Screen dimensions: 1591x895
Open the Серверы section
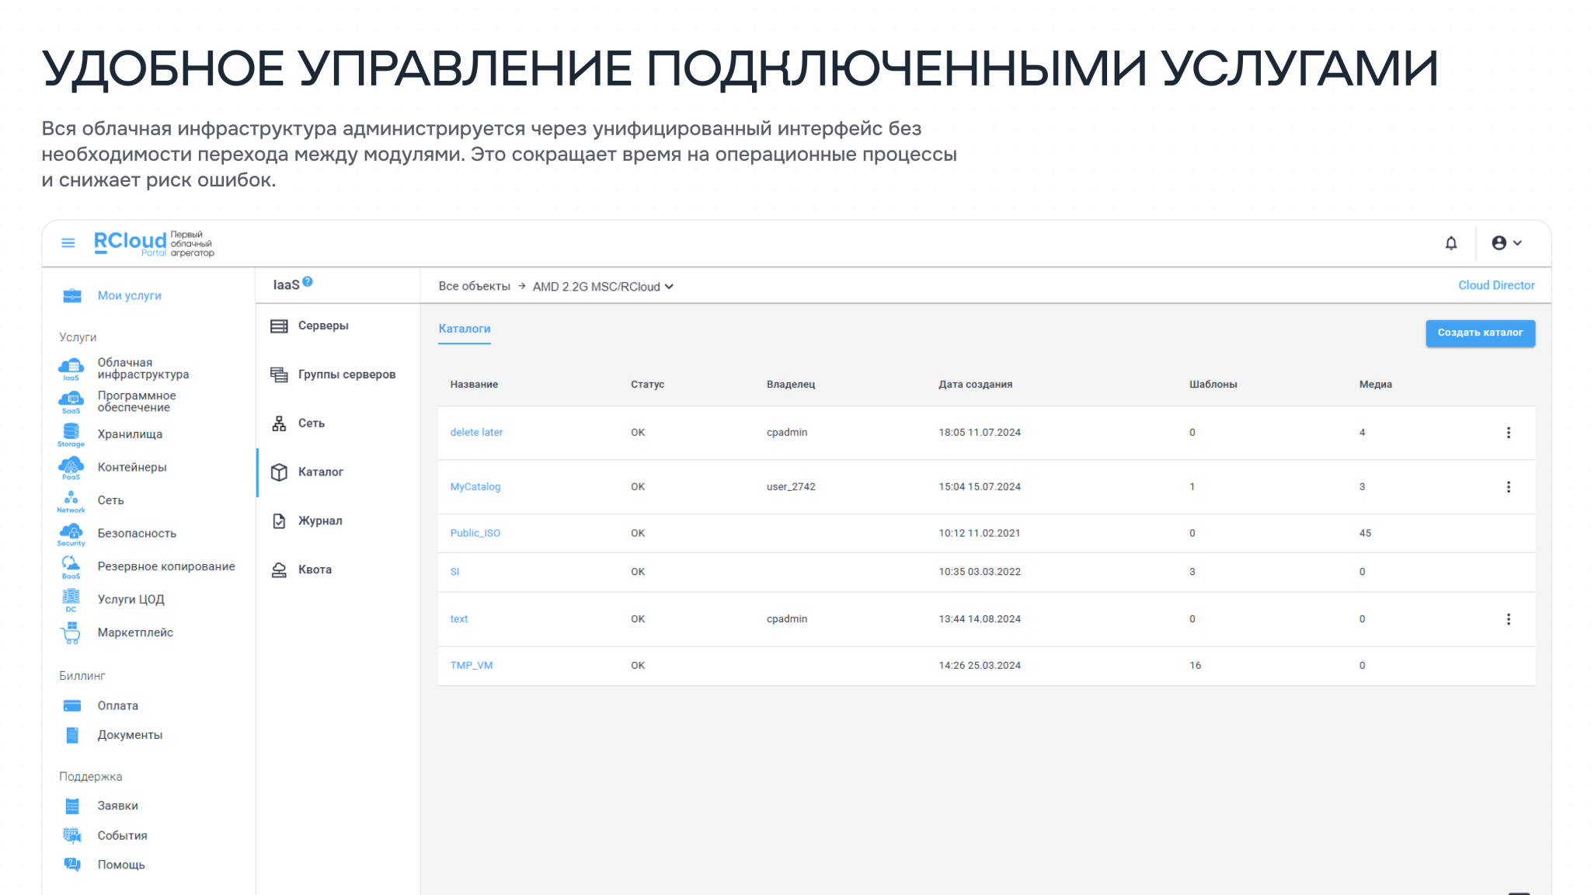[322, 326]
